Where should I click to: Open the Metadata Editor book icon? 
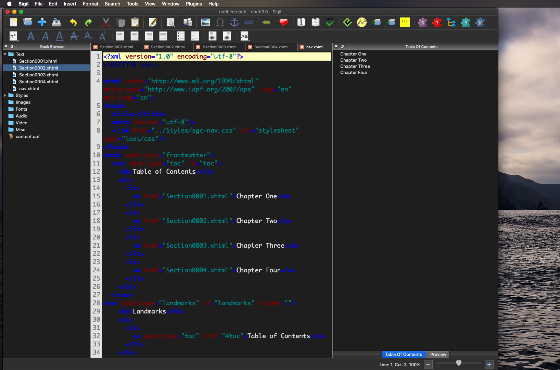click(301, 23)
